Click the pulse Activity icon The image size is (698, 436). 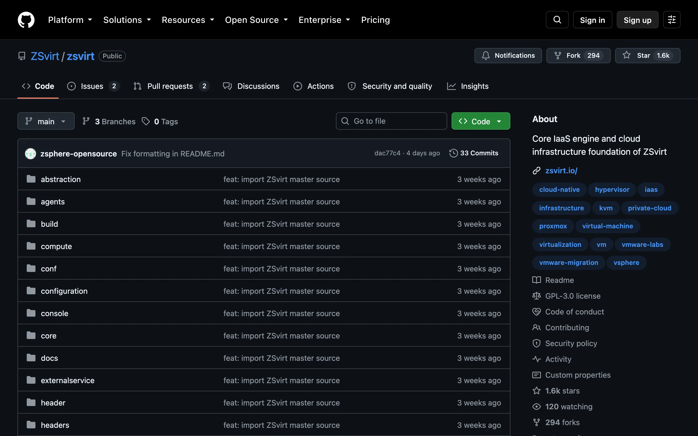536,359
